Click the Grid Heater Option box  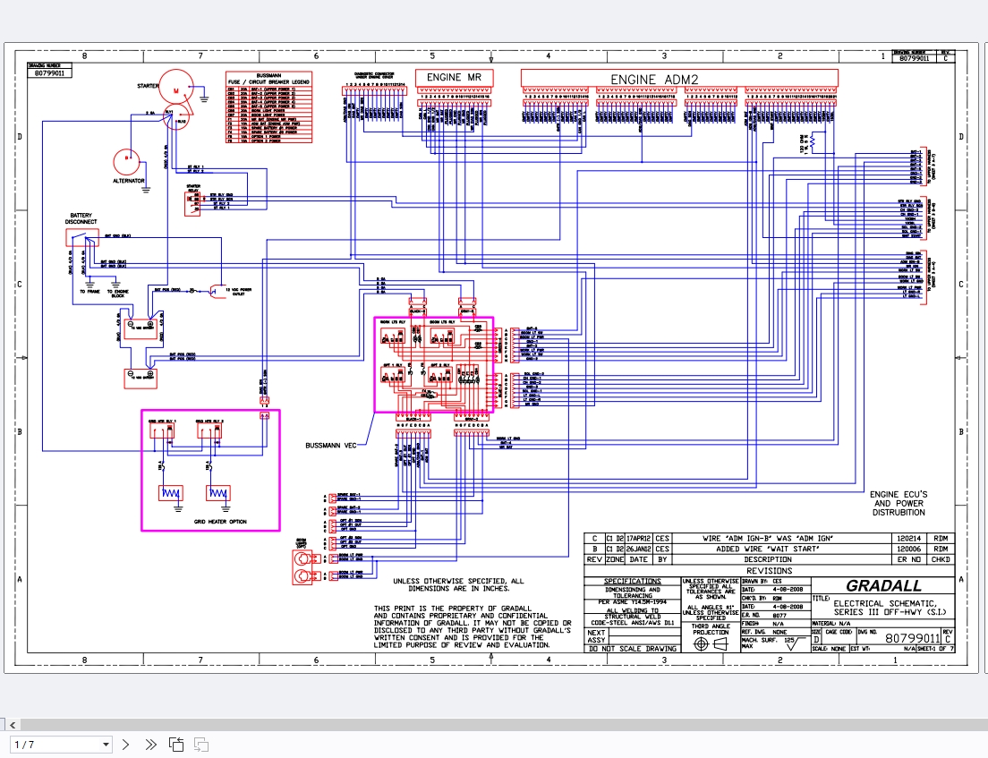click(x=210, y=470)
